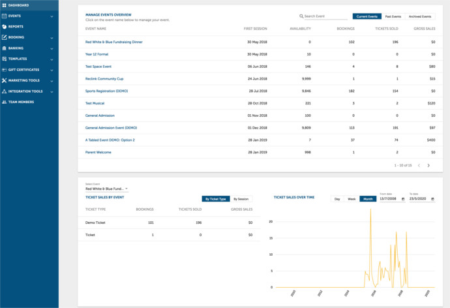The width and height of the screenshot is (450, 308).
Task: Open the Select Event dropdown
Action: click(x=107, y=189)
